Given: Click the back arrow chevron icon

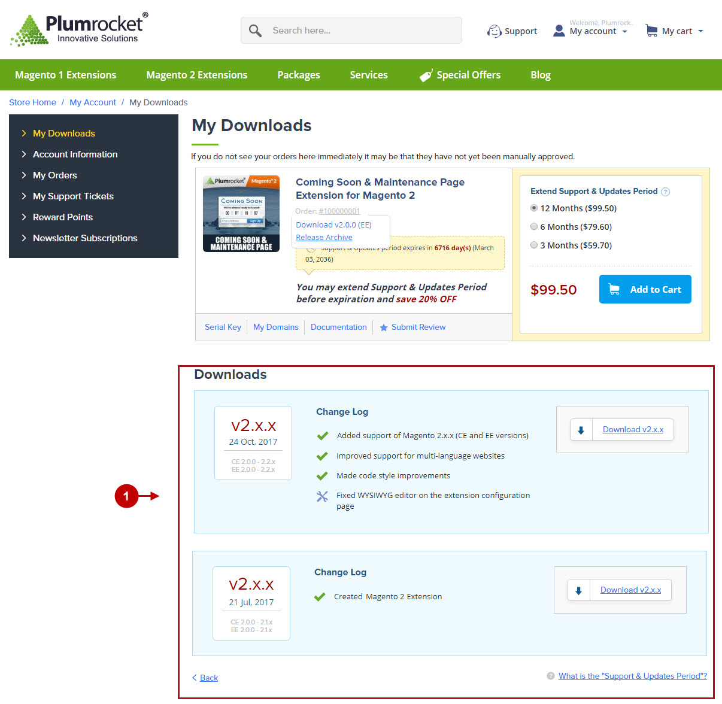Looking at the screenshot, I should coord(195,678).
